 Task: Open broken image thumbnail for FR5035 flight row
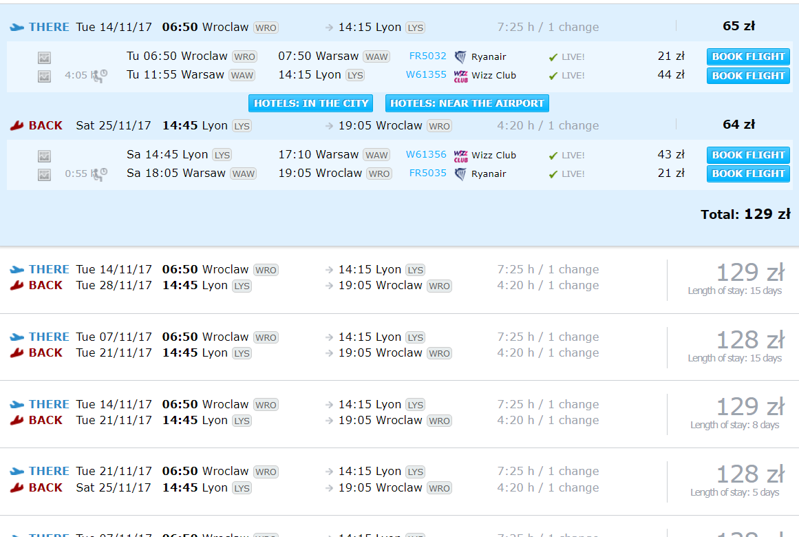[44, 175]
